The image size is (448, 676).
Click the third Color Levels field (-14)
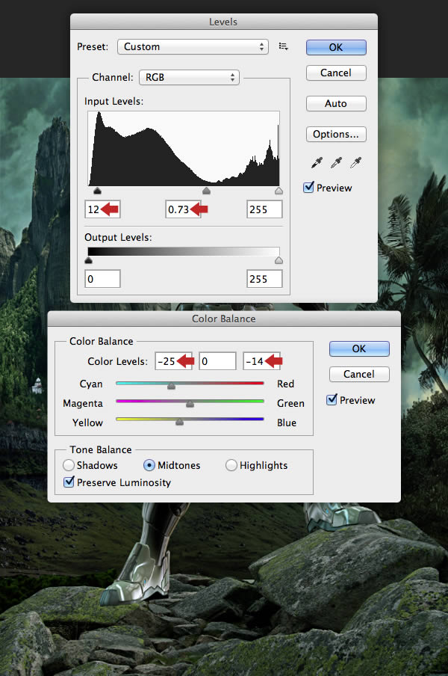[x=261, y=361]
